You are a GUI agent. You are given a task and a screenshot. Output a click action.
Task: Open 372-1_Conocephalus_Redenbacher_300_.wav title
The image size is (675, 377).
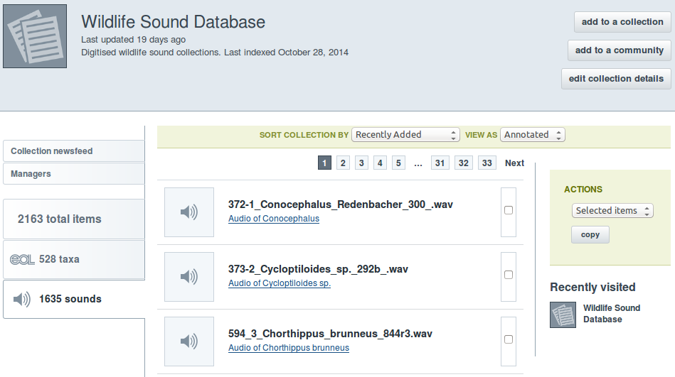coord(341,204)
